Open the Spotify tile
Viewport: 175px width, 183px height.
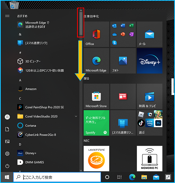click(96, 123)
